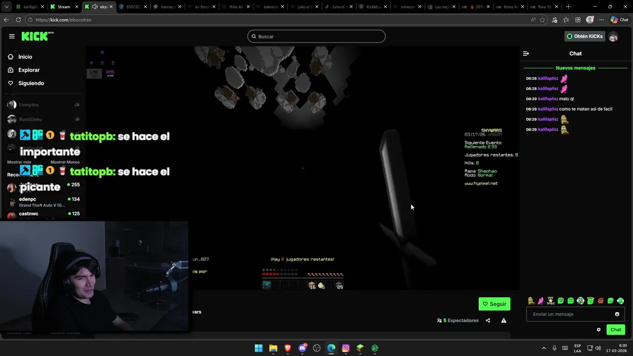633x356 pixels.
Task: Open Explorar in the sidebar
Action: [x=29, y=70]
